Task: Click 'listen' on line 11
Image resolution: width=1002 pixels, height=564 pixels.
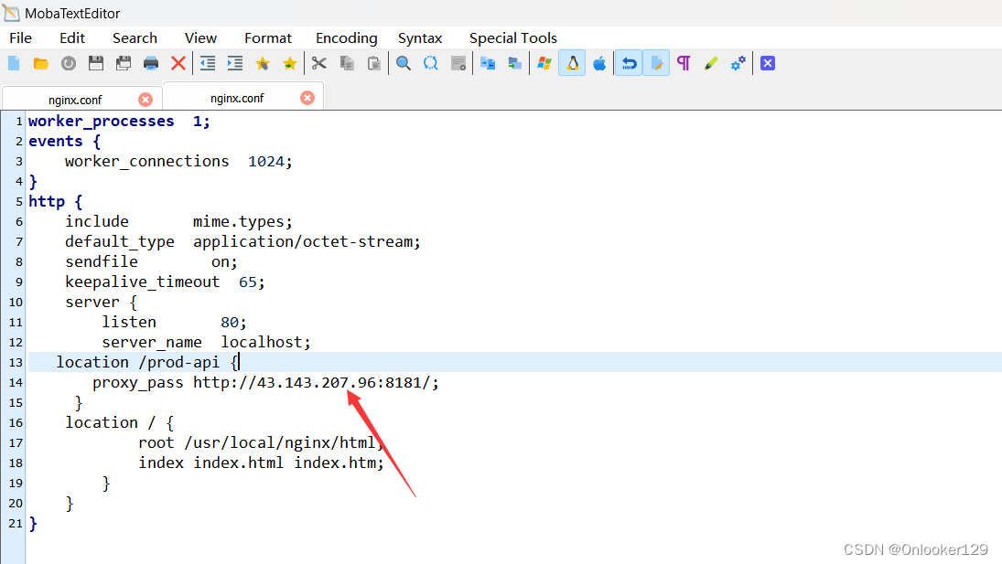Action: pyautogui.click(x=129, y=322)
